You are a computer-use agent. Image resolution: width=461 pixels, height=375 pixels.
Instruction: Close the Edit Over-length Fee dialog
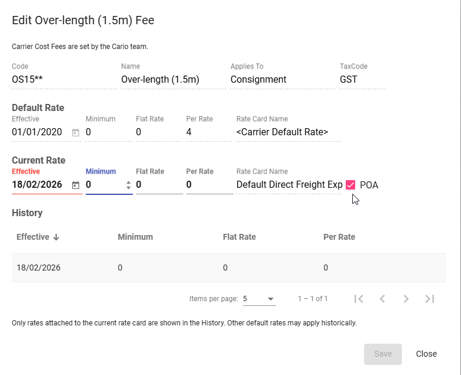(x=426, y=354)
